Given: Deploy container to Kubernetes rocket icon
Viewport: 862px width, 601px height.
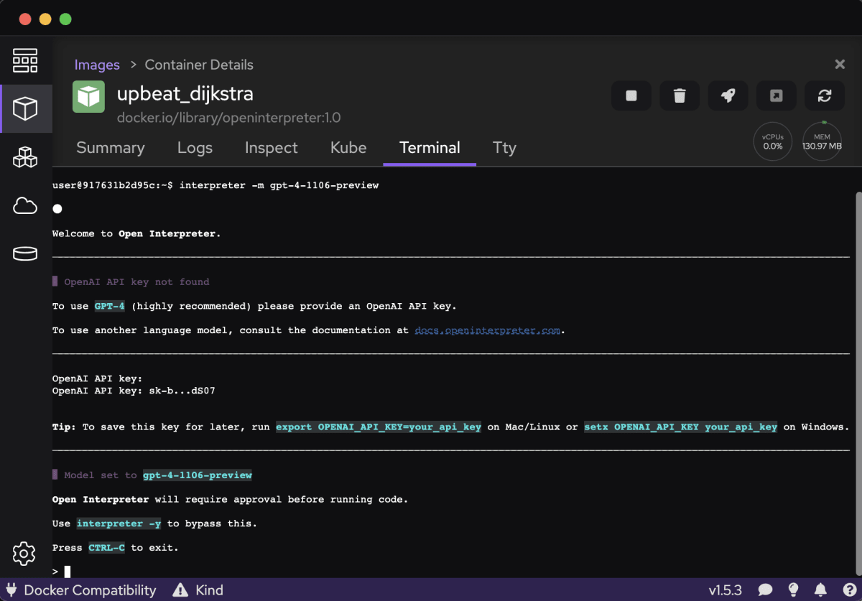Looking at the screenshot, I should click(728, 95).
